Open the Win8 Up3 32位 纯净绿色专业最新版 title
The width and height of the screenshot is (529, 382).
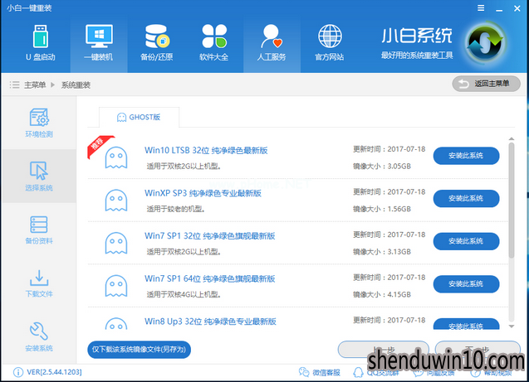coord(210,321)
